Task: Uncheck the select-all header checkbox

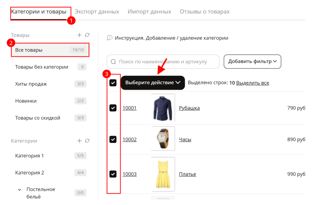Action: pos(113,83)
